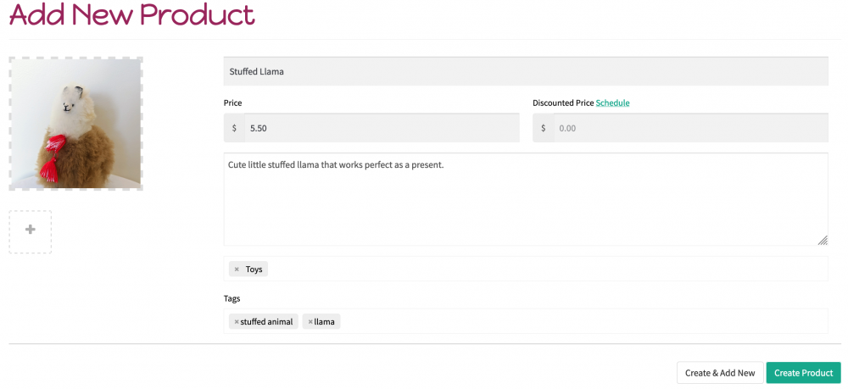Viewport: 848px width, 389px height.
Task: Click the stuffed llama product image thumbnail
Action: (x=76, y=124)
